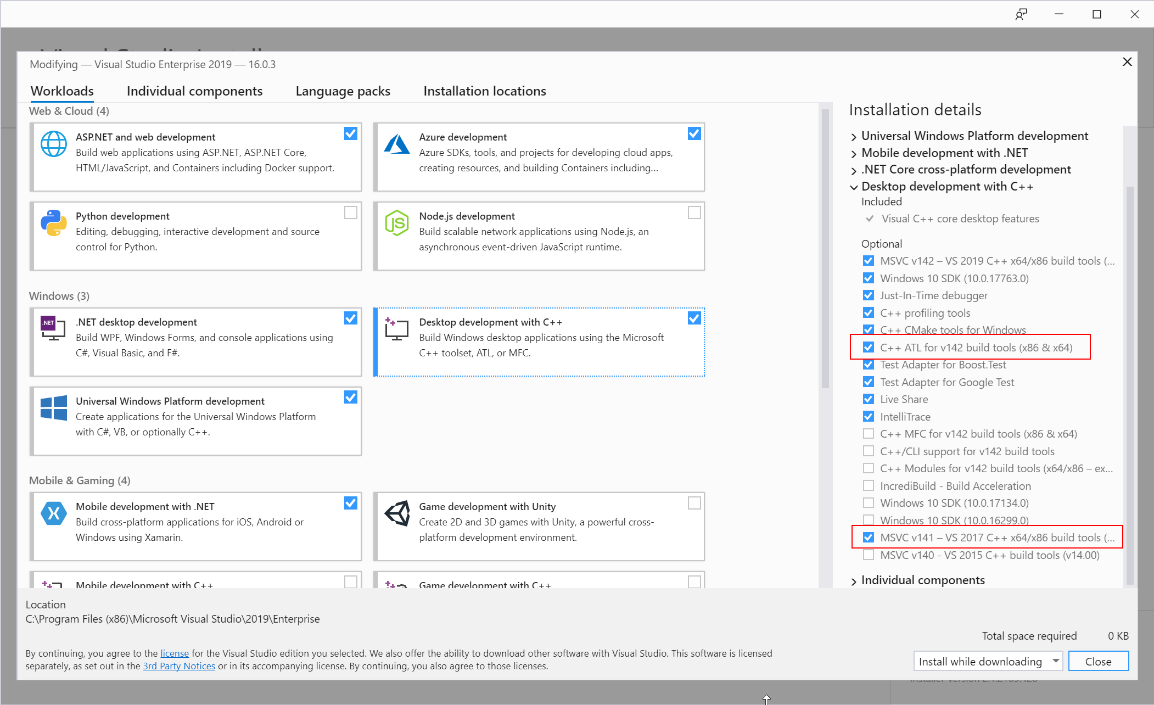Click the Unity game development icon
Image resolution: width=1154 pixels, height=705 pixels.
(396, 513)
